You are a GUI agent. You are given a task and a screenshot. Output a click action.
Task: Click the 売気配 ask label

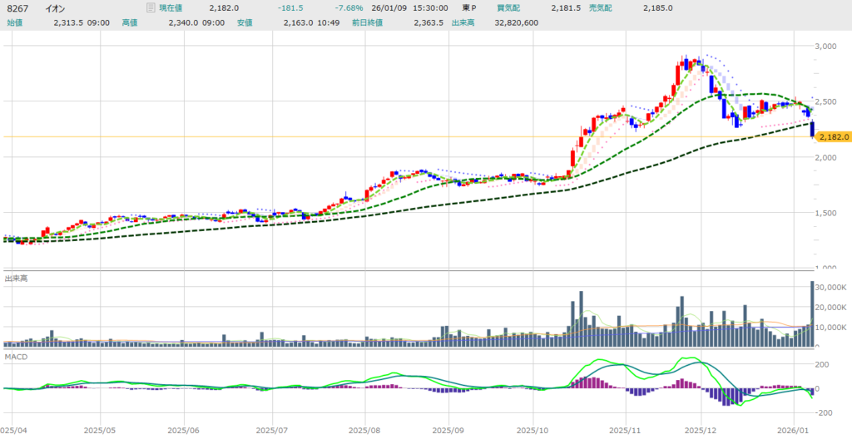point(601,7)
